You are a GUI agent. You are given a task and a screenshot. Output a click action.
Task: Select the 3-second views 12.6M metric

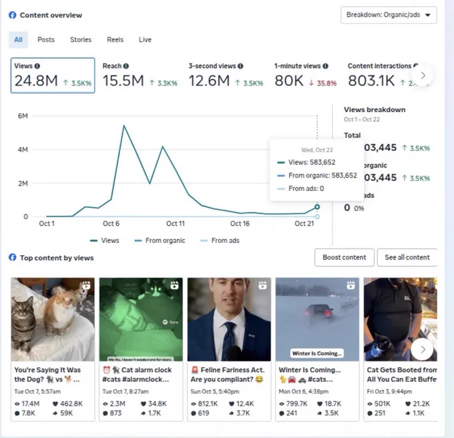[x=226, y=75]
